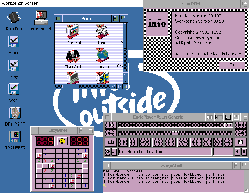The image size is (249, 193).
Task: Restart game with LazyMines smiley button
Action: (x=62, y=141)
